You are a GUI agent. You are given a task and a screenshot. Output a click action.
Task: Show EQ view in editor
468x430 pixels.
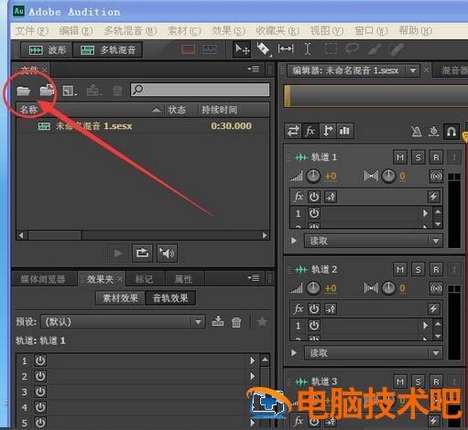(x=344, y=131)
